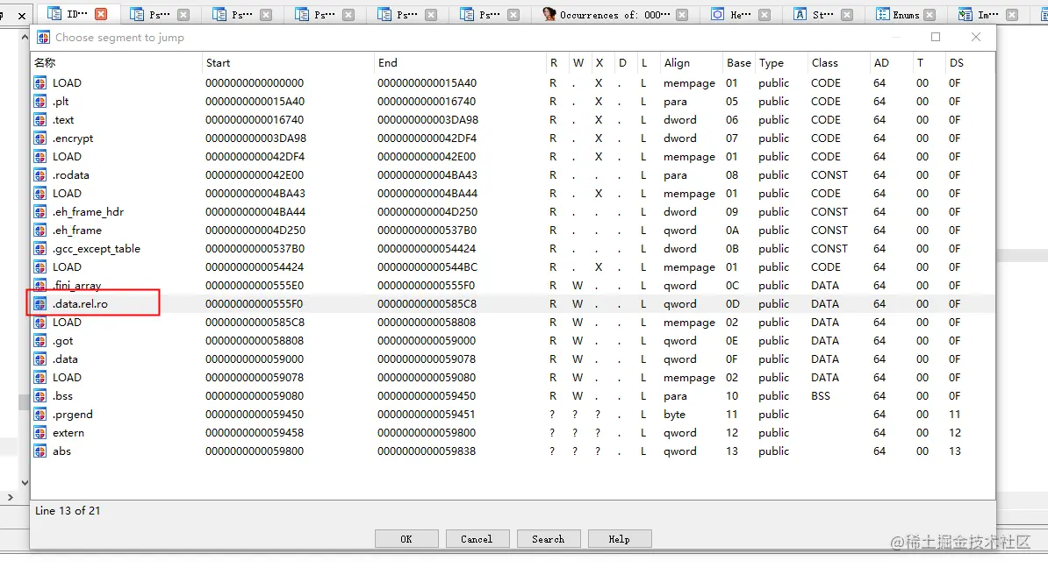Open Search in the segment chooser
The image size is (1048, 568).
coord(548,539)
